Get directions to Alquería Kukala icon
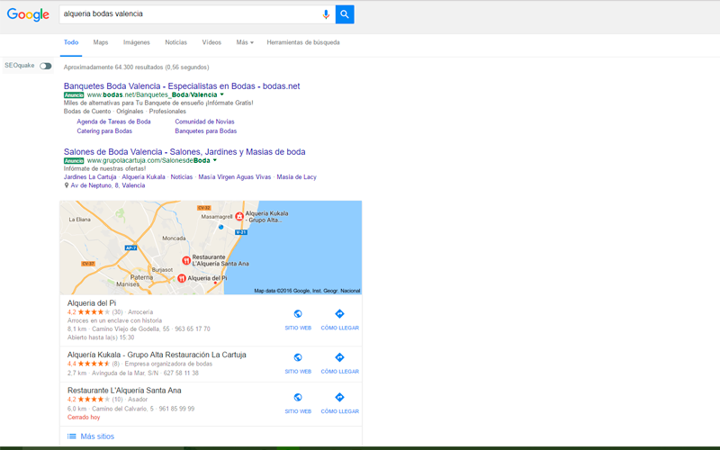720x450 pixels. (x=339, y=357)
